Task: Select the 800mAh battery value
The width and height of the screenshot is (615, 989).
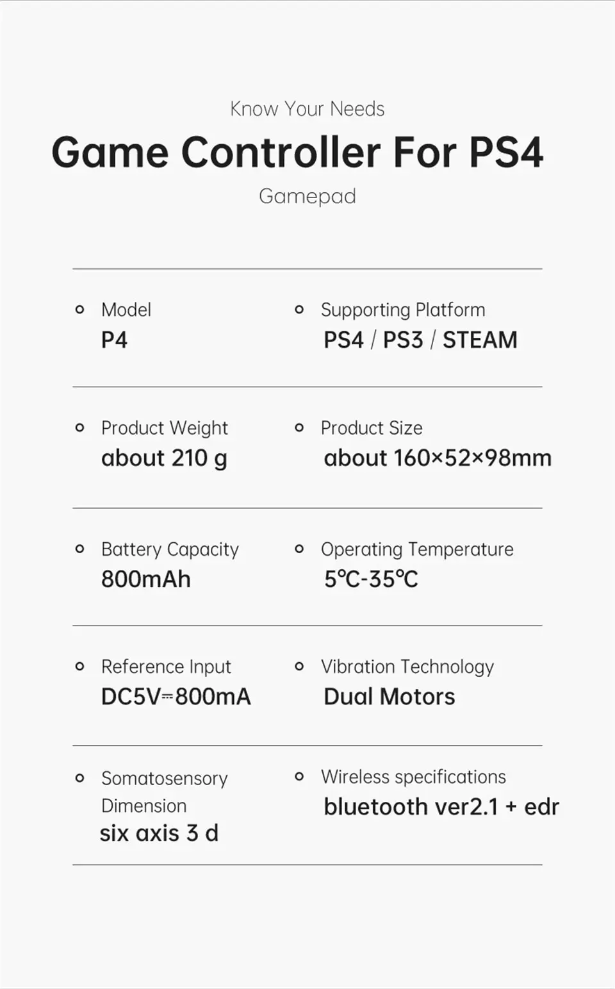Action: pos(146,579)
